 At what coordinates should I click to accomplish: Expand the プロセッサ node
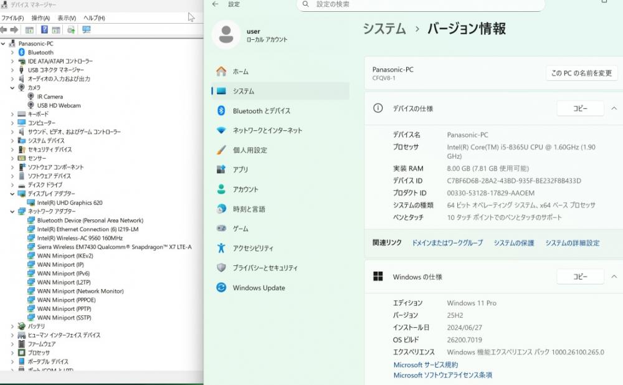point(12,353)
